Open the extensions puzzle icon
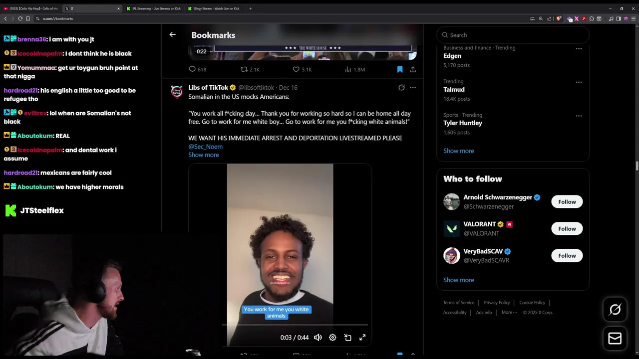Viewport: 639px width, 359px height. [592, 18]
